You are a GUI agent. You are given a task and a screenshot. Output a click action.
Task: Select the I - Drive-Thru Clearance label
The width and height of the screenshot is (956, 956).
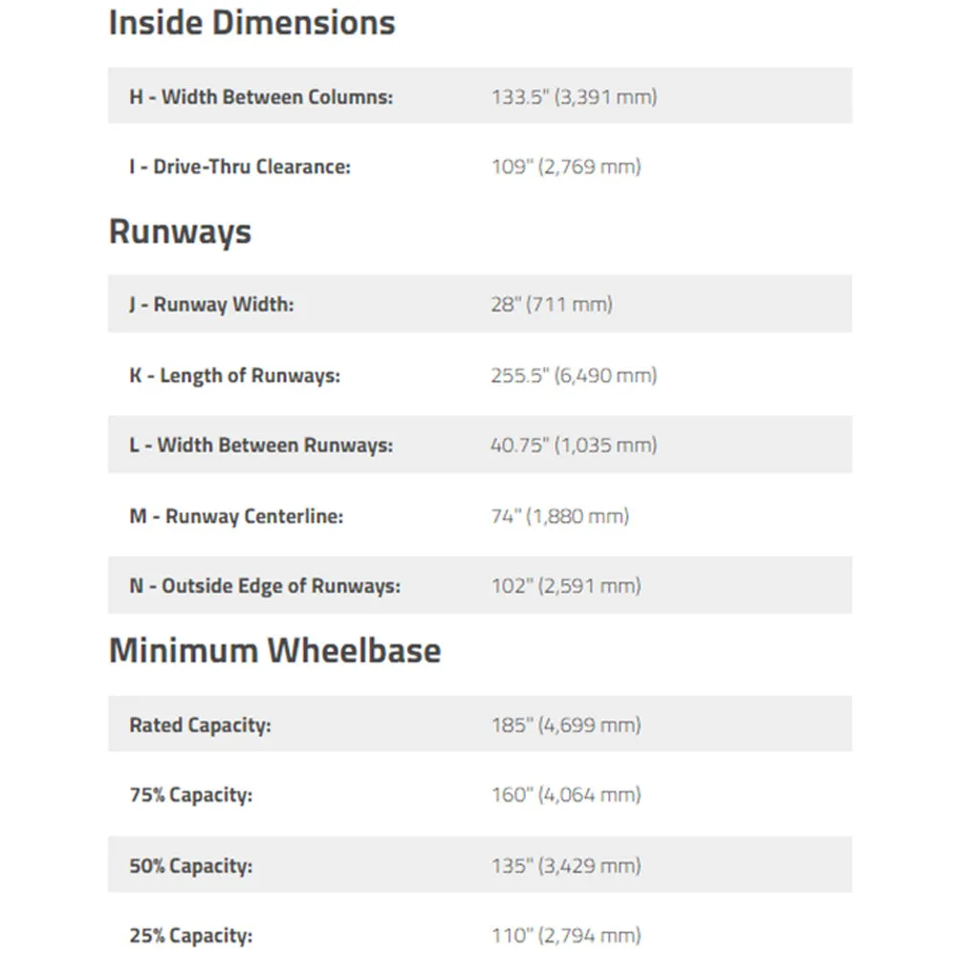pyautogui.click(x=240, y=166)
